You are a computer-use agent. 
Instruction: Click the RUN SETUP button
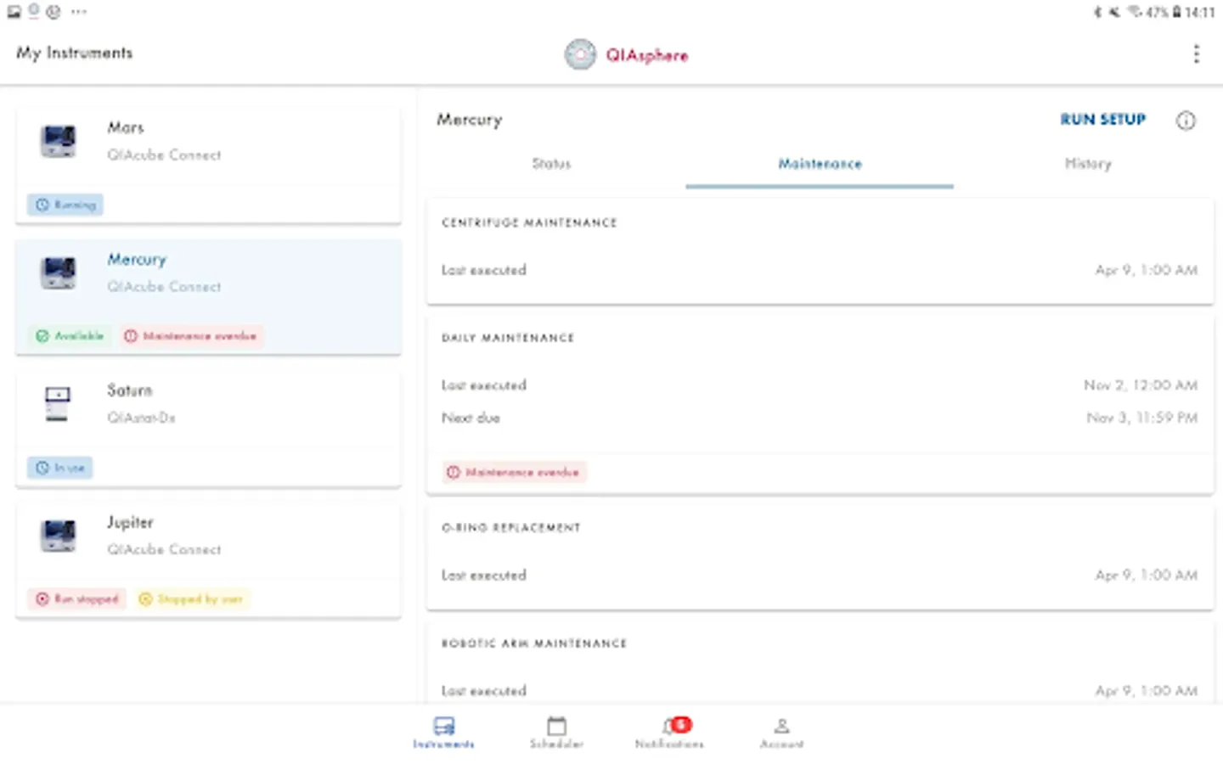point(1102,120)
